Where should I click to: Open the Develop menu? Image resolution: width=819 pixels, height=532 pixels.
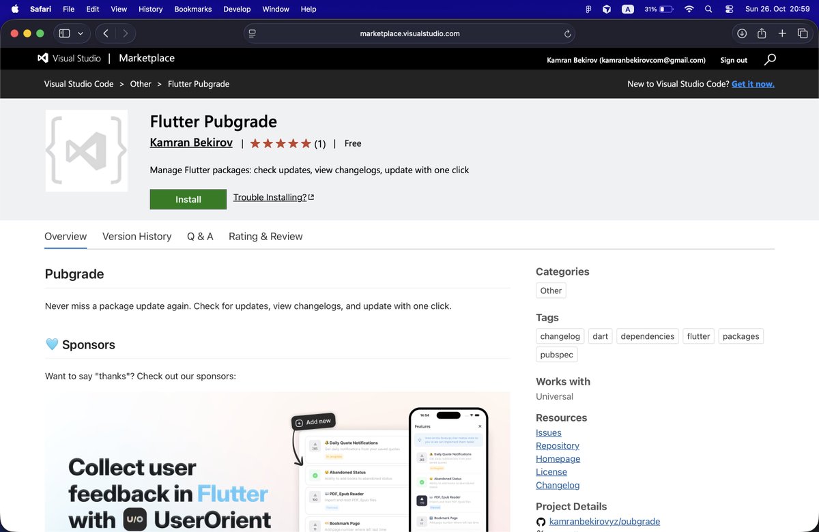237,9
